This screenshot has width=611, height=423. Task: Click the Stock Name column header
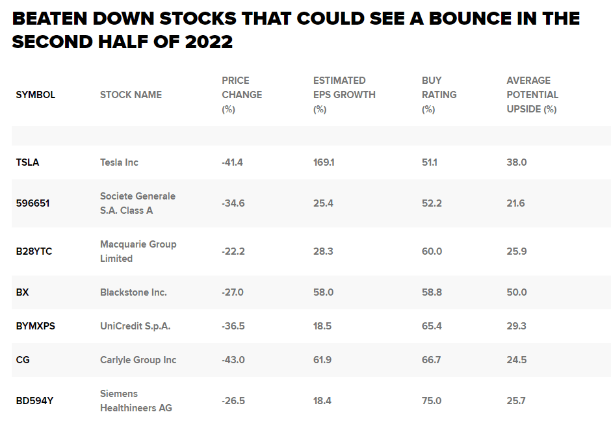(x=131, y=95)
